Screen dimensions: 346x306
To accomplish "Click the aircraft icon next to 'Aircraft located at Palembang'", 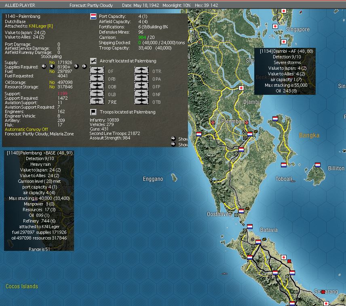I will 93,61.
